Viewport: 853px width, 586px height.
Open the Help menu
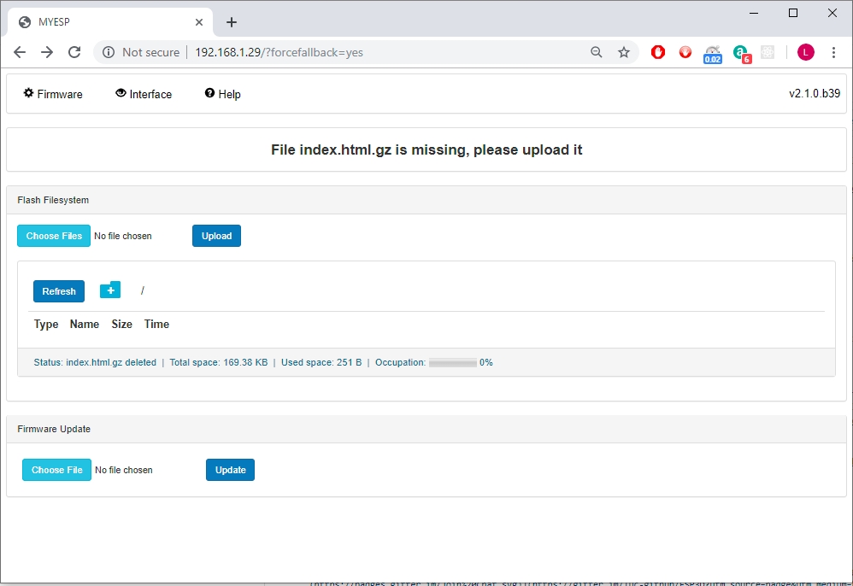(222, 94)
